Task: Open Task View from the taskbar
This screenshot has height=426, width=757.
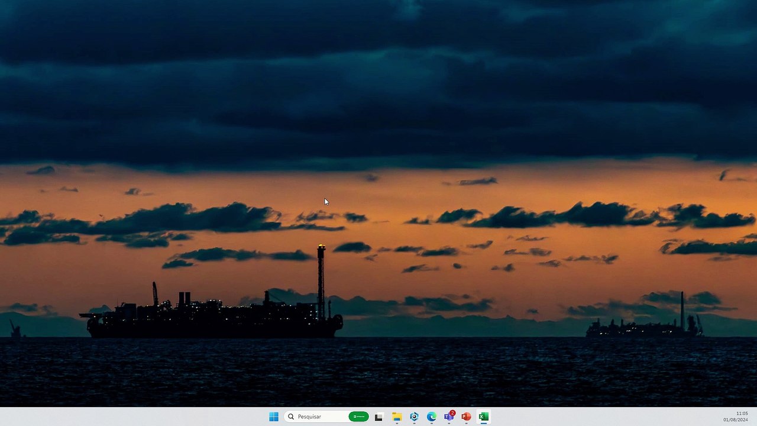Action: click(x=379, y=417)
